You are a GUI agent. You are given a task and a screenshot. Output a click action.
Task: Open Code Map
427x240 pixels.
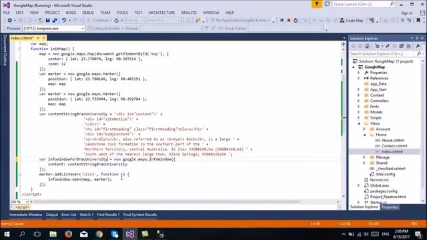pyautogui.click(x=352, y=21)
